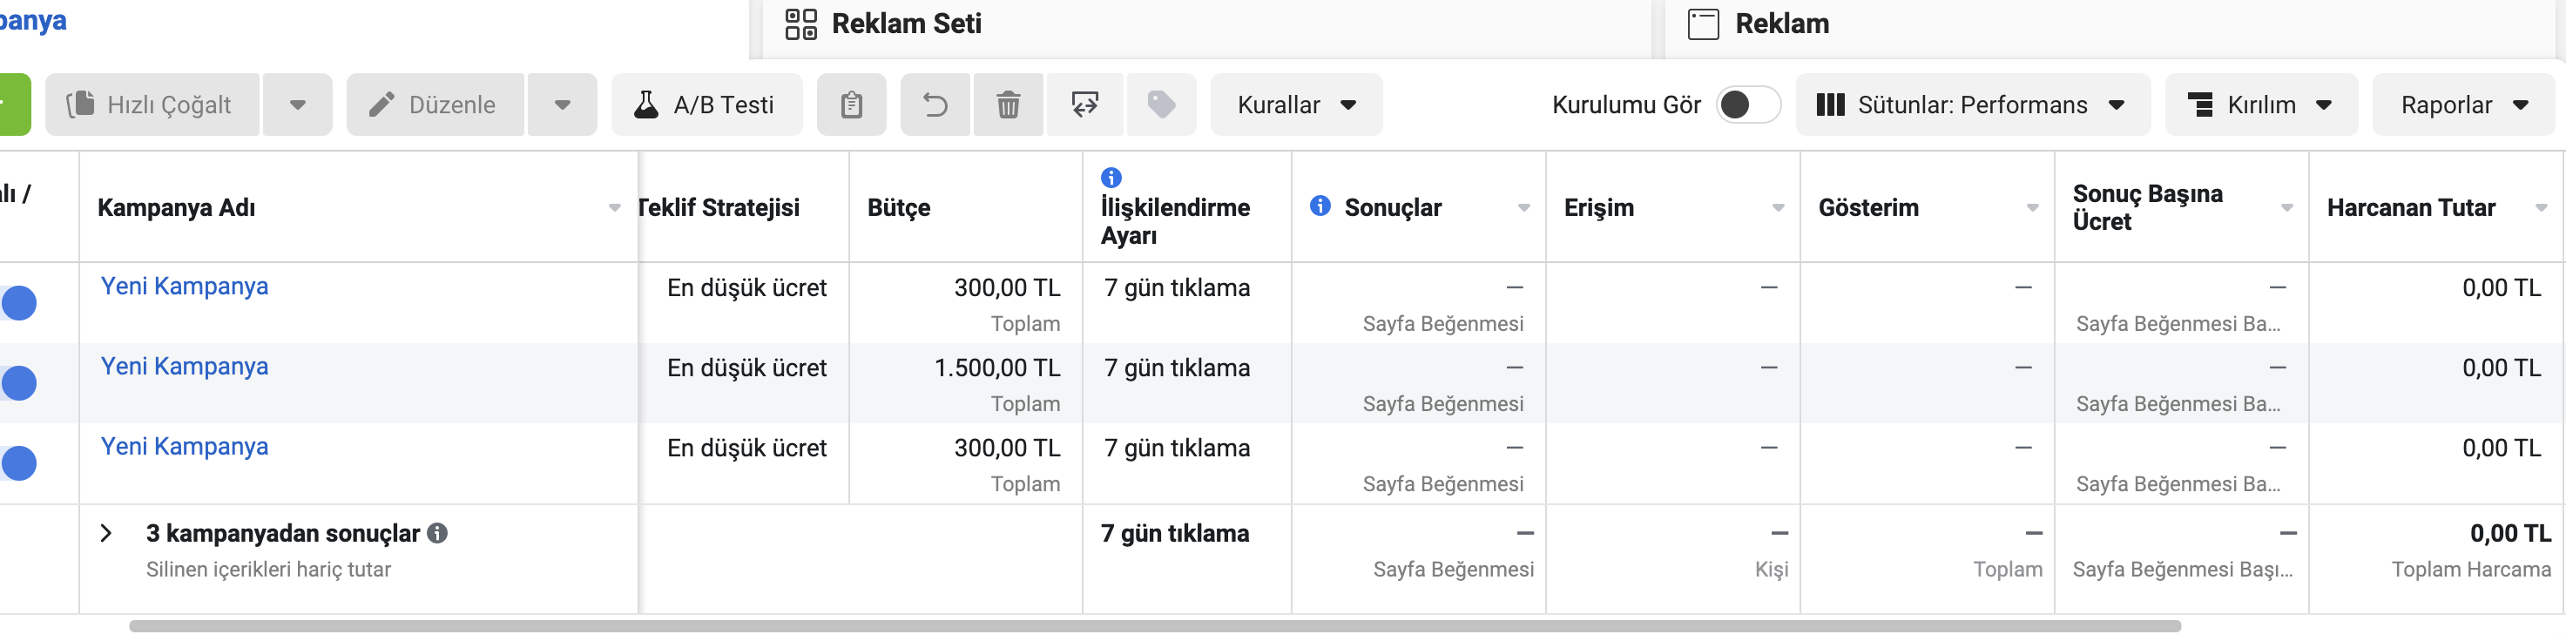Toggle the 1.500,00 TL campaign status switch
2566x641 pixels.
point(18,383)
